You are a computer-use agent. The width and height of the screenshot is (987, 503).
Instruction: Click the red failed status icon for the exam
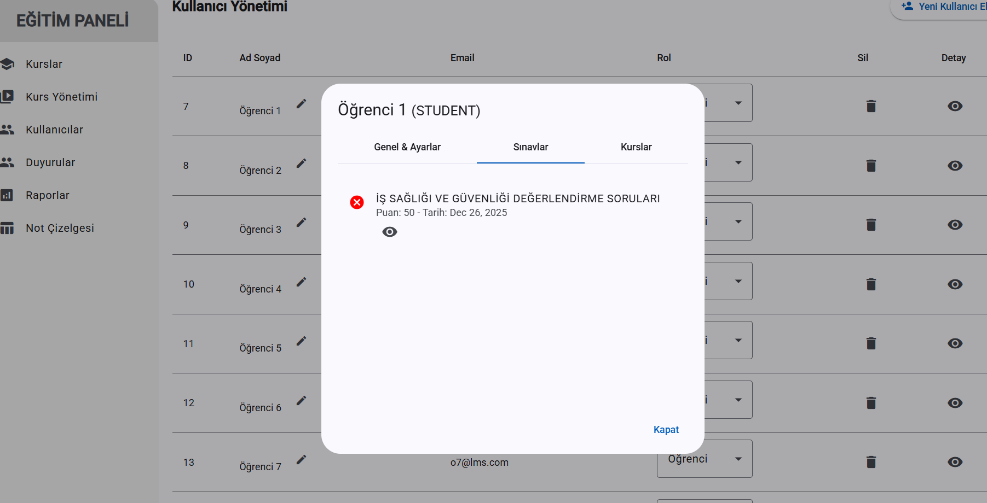coord(357,202)
